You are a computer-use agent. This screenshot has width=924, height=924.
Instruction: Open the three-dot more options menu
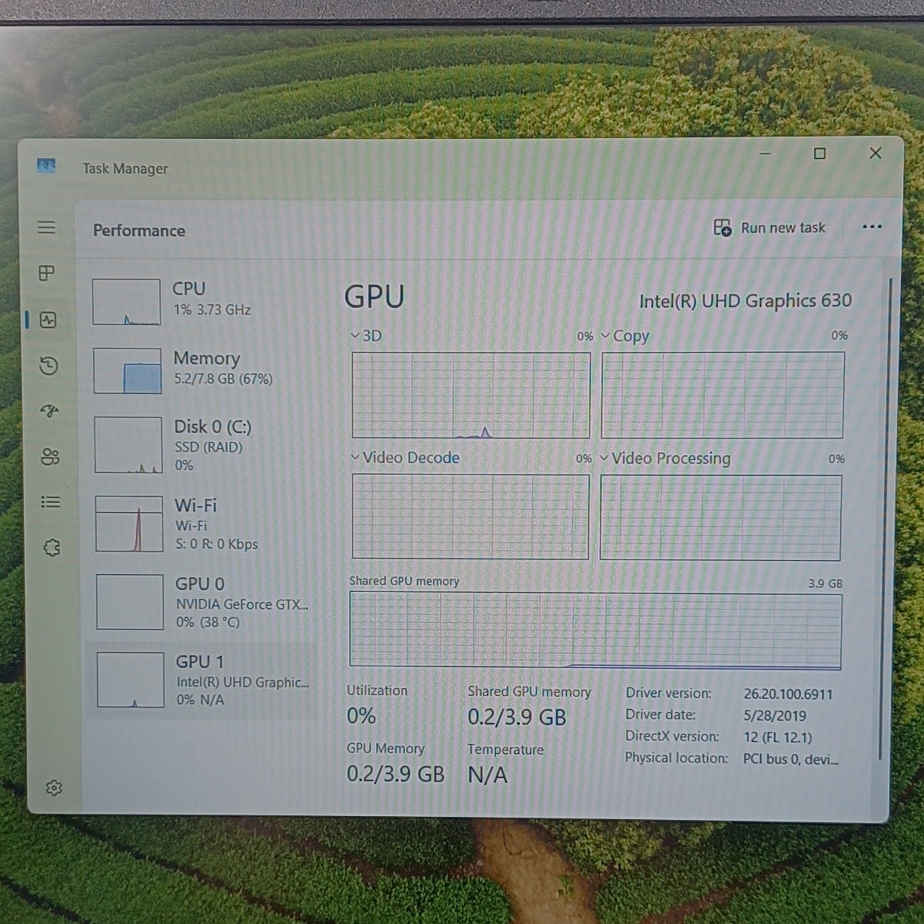point(872,226)
